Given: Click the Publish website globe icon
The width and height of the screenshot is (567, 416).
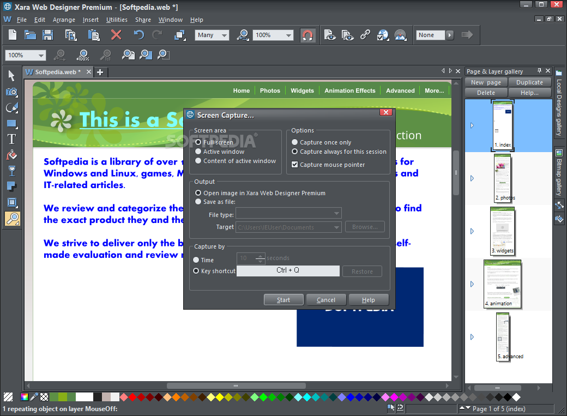Looking at the screenshot, I should [x=383, y=35].
